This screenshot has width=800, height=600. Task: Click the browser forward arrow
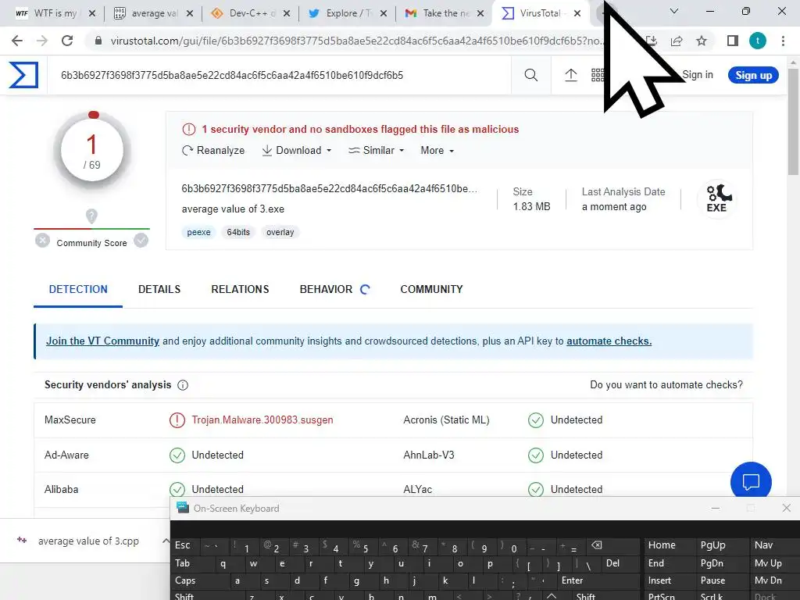[x=42, y=41]
